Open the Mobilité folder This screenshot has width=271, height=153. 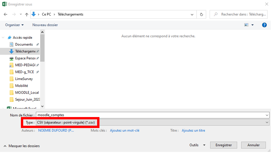coord(21,86)
